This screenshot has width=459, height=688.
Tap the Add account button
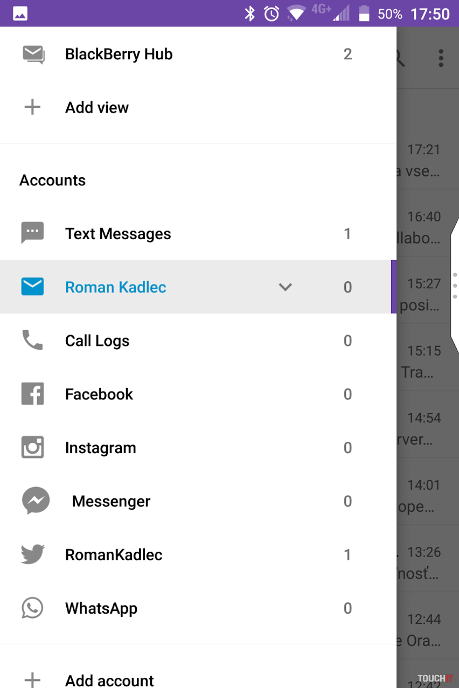(x=109, y=680)
